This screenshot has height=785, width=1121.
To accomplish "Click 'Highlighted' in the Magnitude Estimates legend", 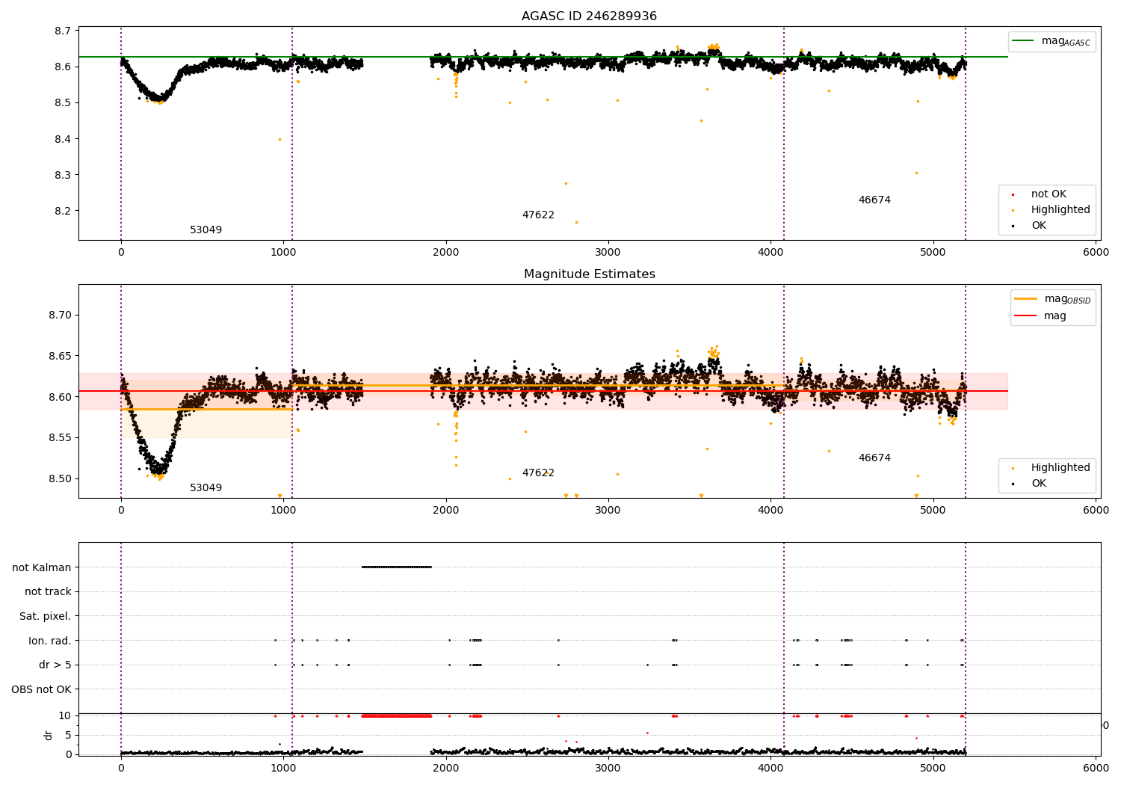I will pyautogui.click(x=1060, y=468).
